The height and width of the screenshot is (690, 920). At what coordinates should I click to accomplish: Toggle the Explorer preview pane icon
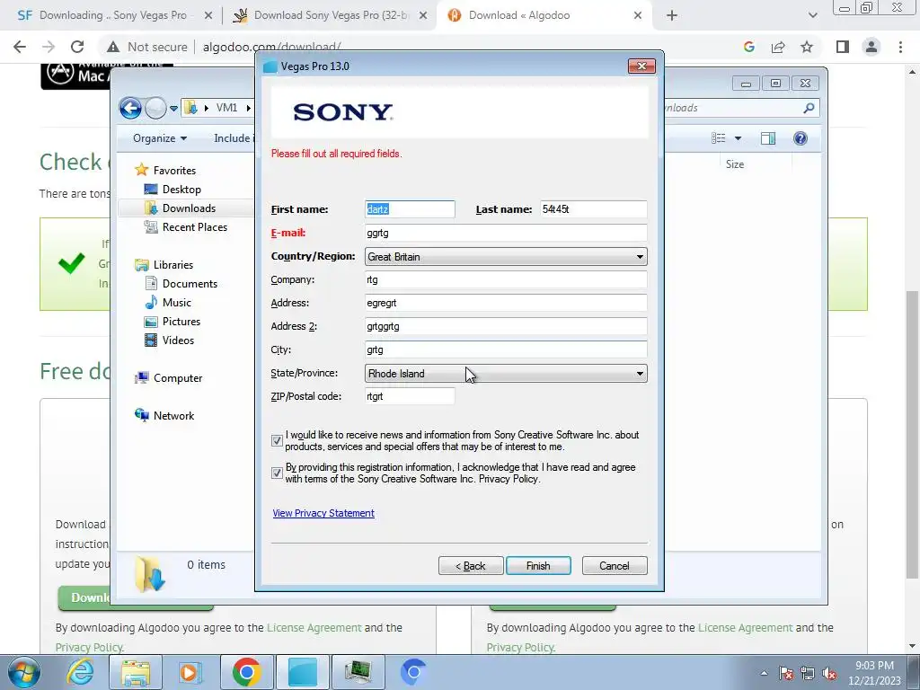coord(768,137)
